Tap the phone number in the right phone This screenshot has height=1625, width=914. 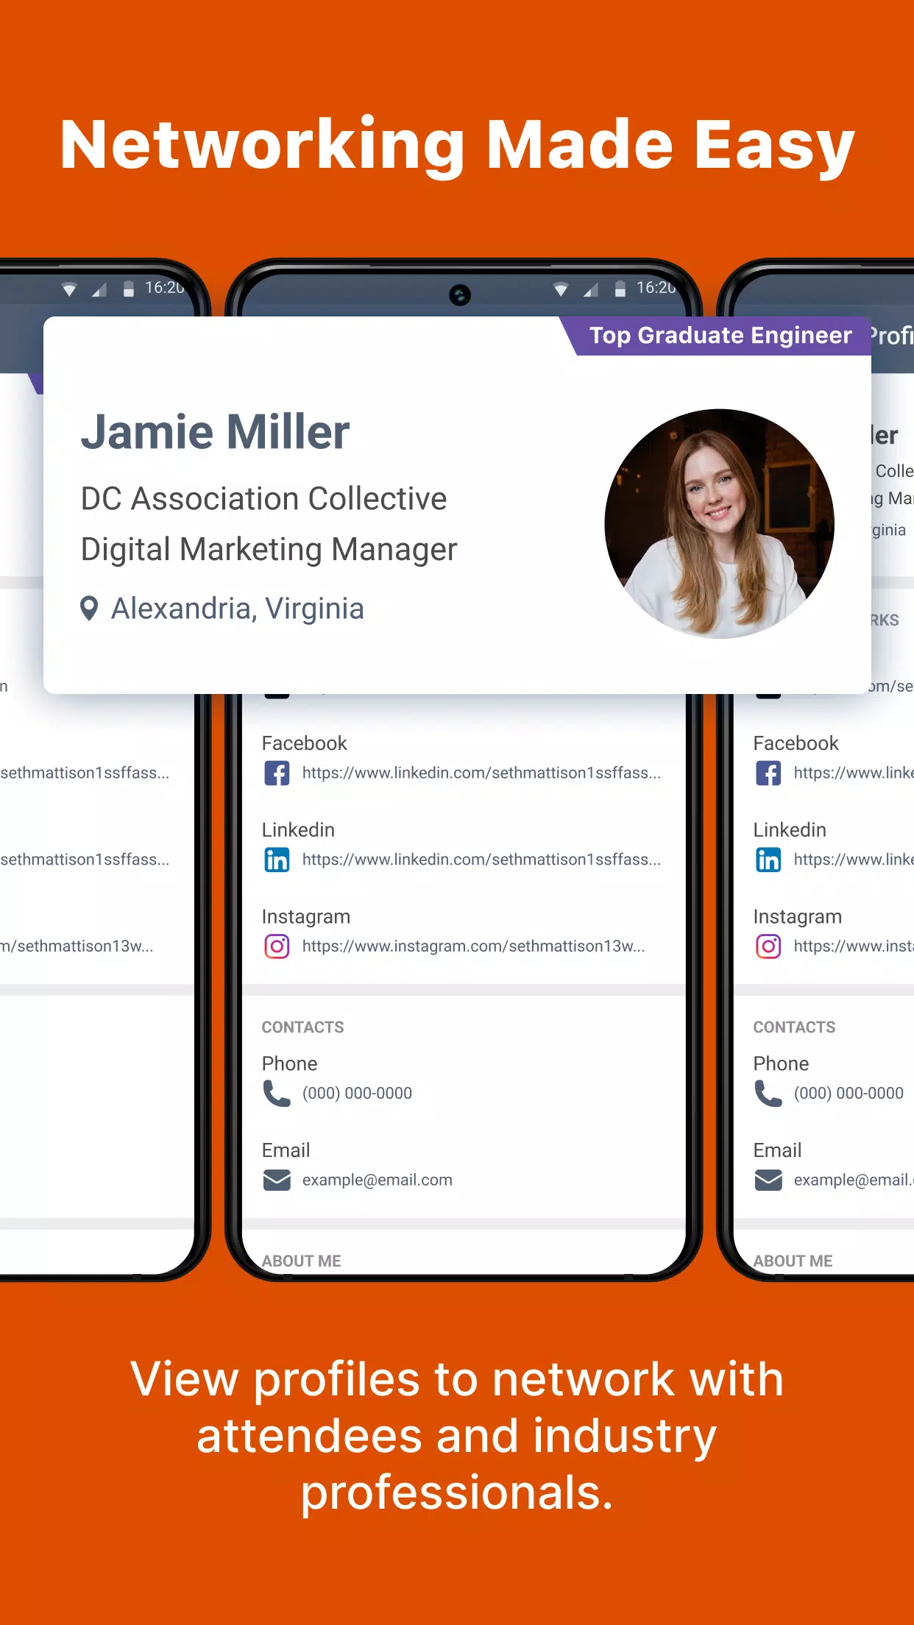coord(849,1094)
